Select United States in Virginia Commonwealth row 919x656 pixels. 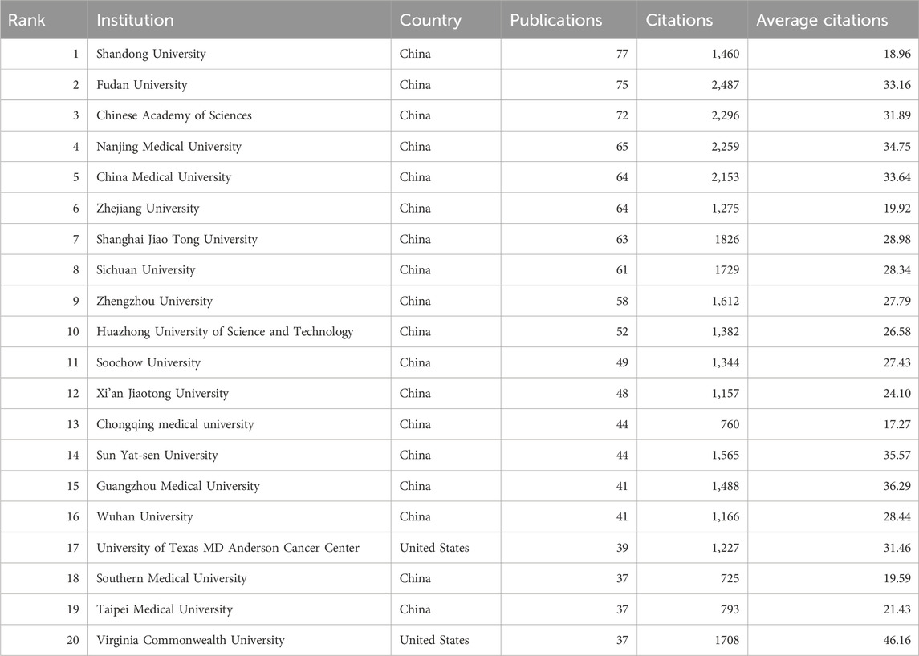click(434, 640)
